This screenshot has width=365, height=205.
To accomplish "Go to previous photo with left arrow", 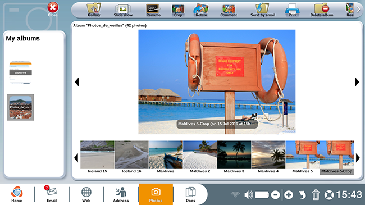I will [77, 82].
